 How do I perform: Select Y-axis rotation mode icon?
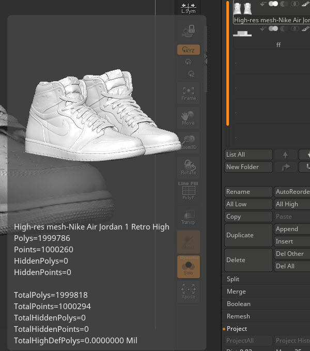pyautogui.click(x=189, y=62)
